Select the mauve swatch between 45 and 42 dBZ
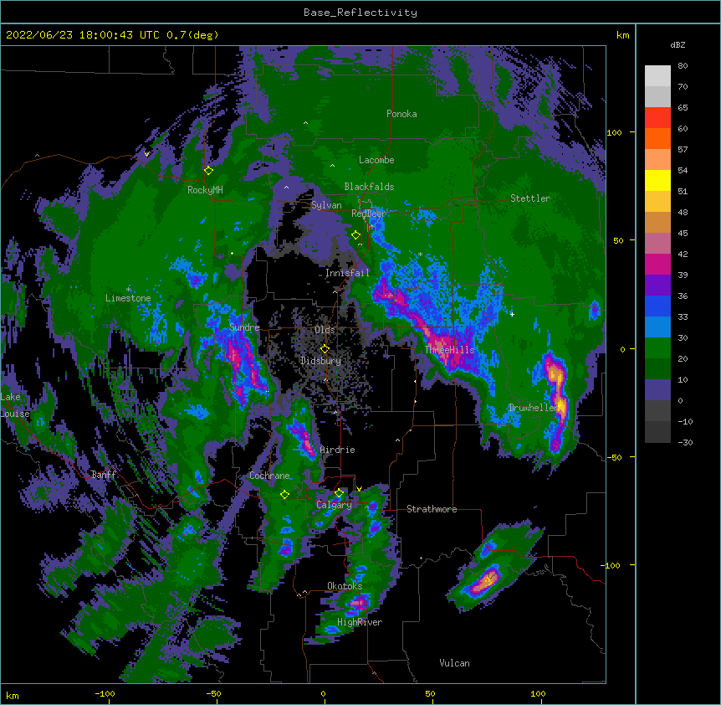721x705 pixels. (x=657, y=244)
